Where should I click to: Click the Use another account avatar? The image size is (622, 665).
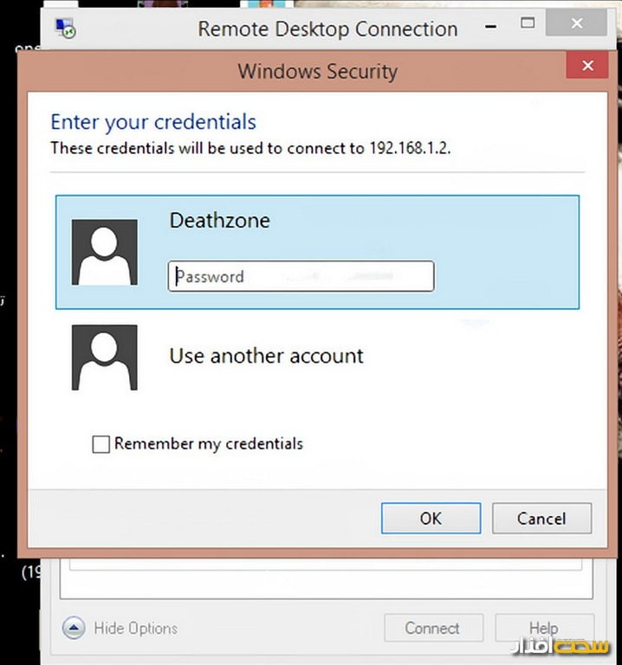(x=104, y=357)
